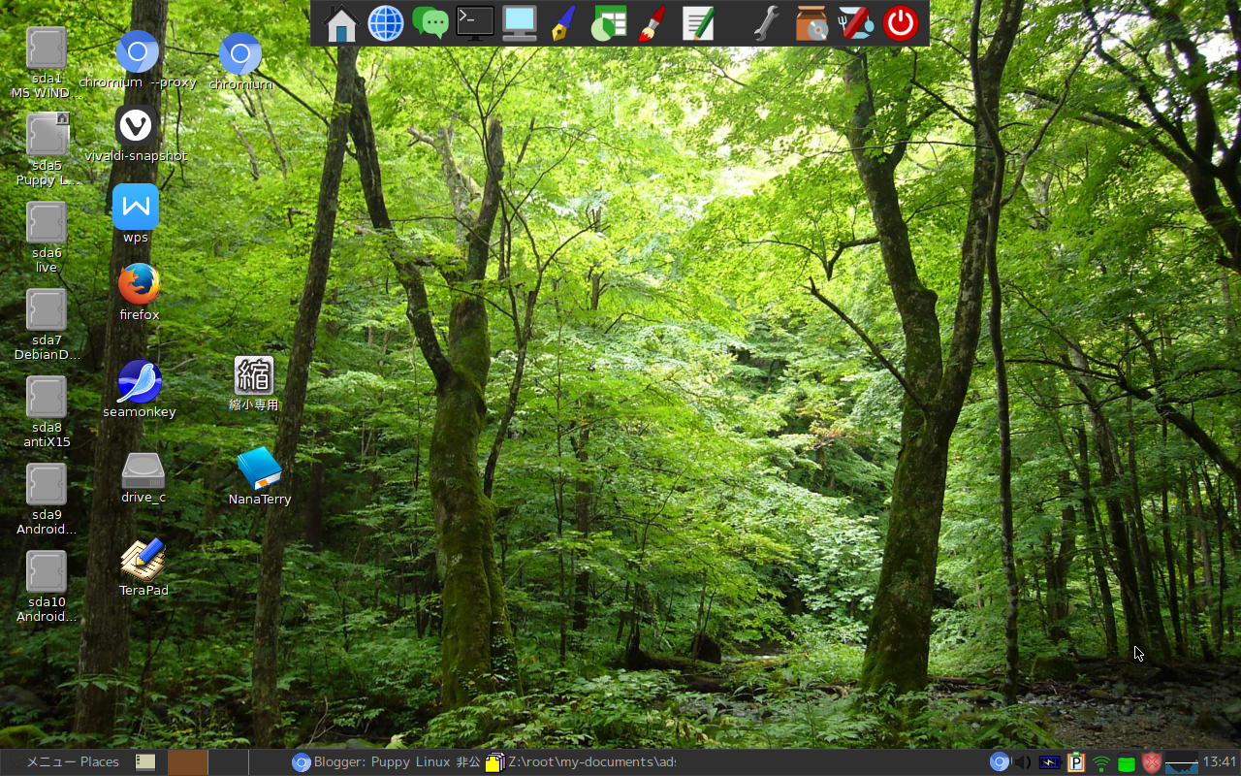Image resolution: width=1241 pixels, height=776 pixels.
Task: Launch NanaTerry from the desktop
Action: pos(260,469)
